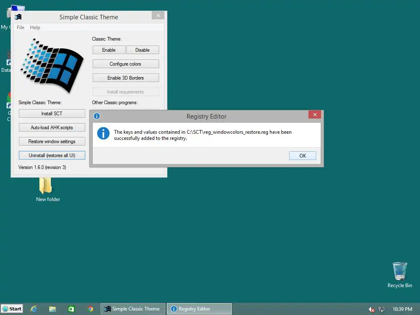Screen dimensions: 420x315
Task: Click Install SCT button
Action: [52, 114]
